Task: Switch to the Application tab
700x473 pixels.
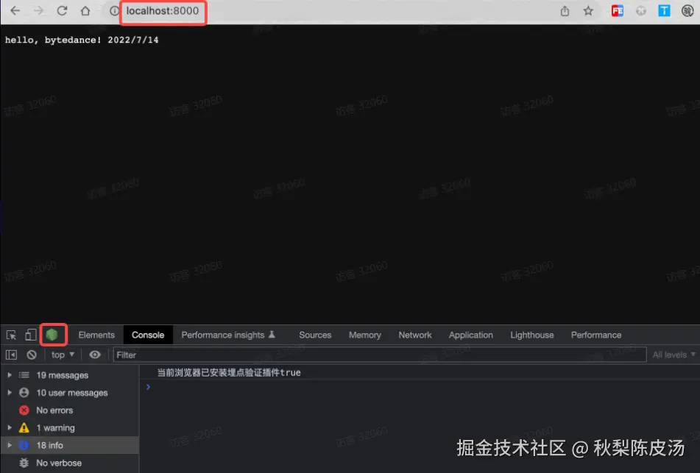Action: click(x=471, y=335)
